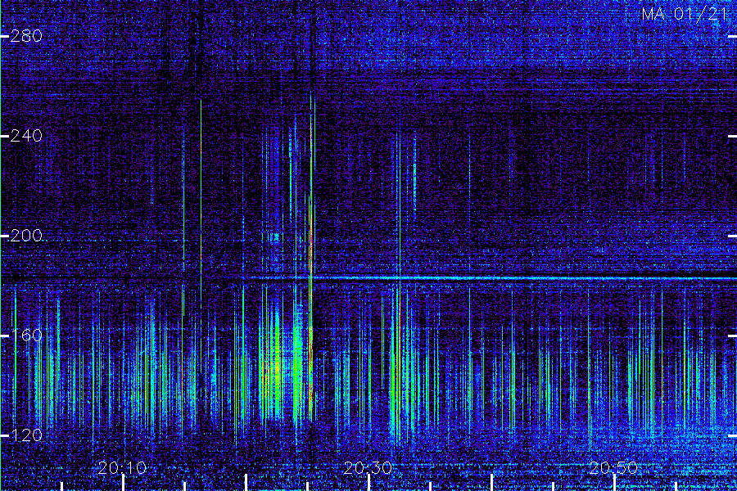Viewport: 737px width, 491px height.
Task: Click the 20:30 time axis label
Action: coord(368,468)
